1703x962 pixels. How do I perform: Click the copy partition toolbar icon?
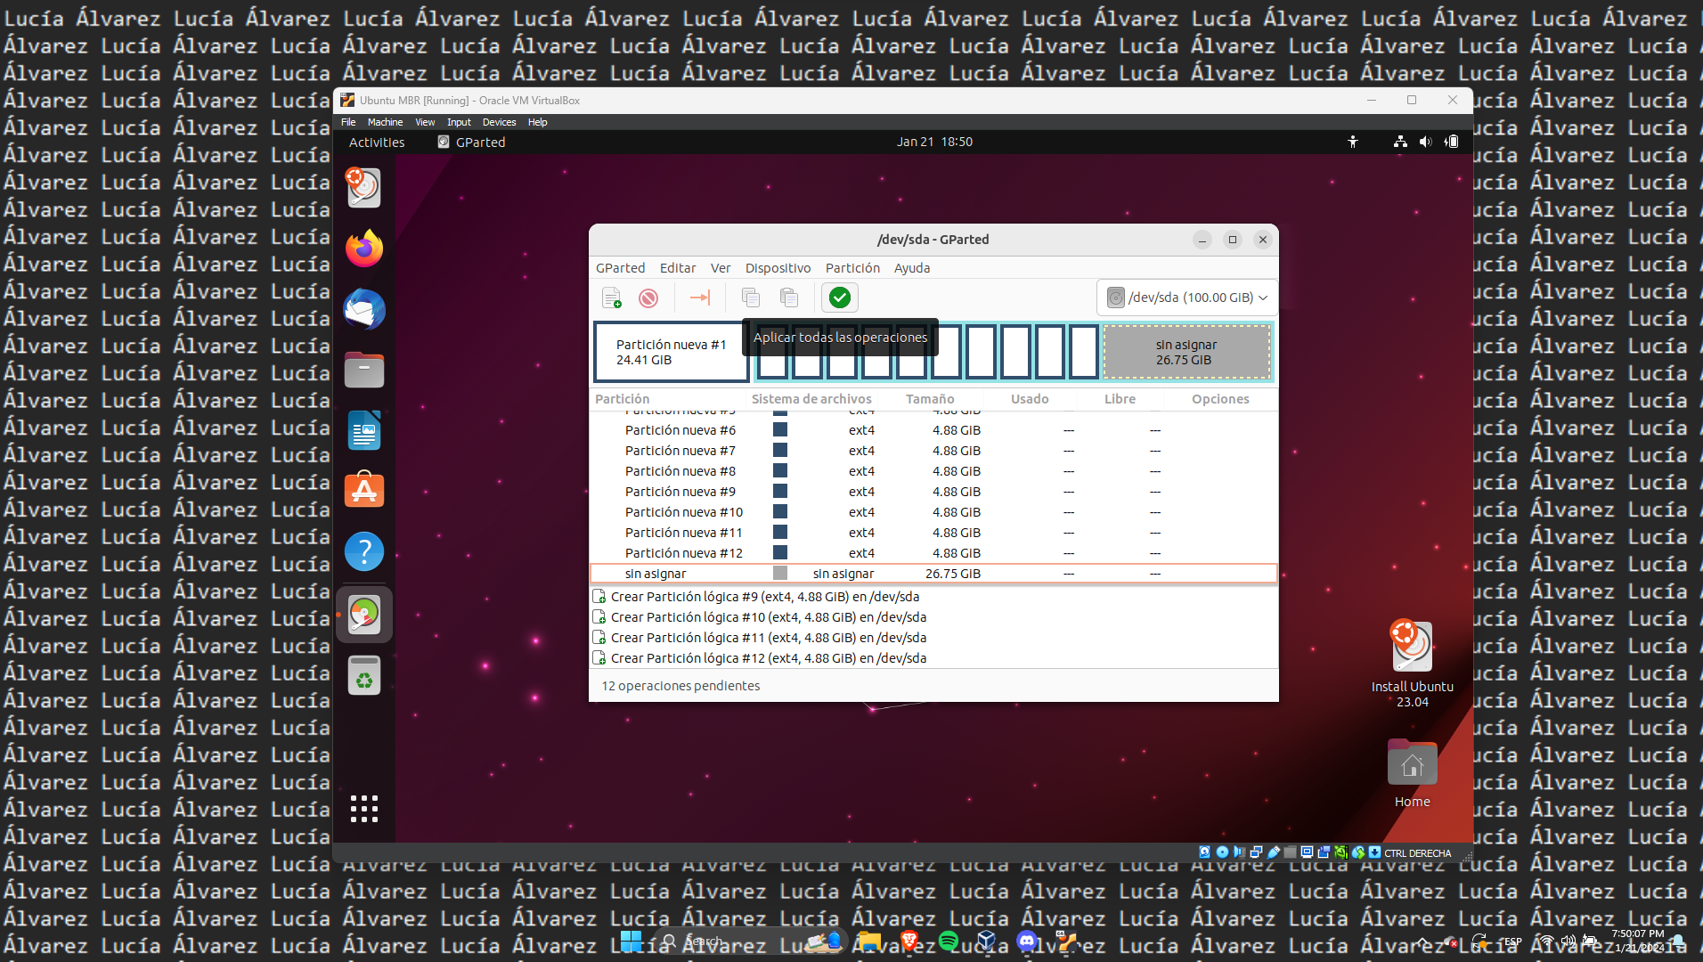(751, 298)
